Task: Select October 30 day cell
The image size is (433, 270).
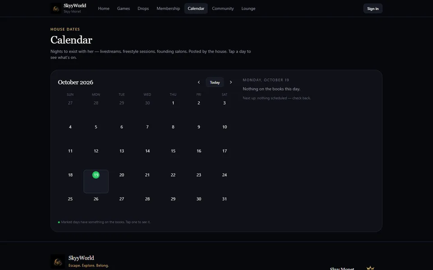Action: coord(199,205)
